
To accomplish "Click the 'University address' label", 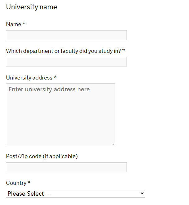I will tap(29, 78).
